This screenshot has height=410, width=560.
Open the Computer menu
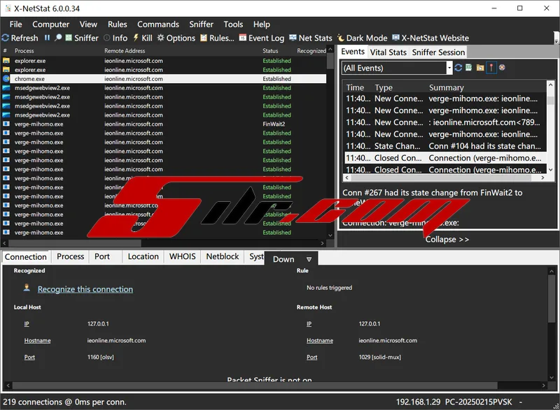click(x=50, y=24)
